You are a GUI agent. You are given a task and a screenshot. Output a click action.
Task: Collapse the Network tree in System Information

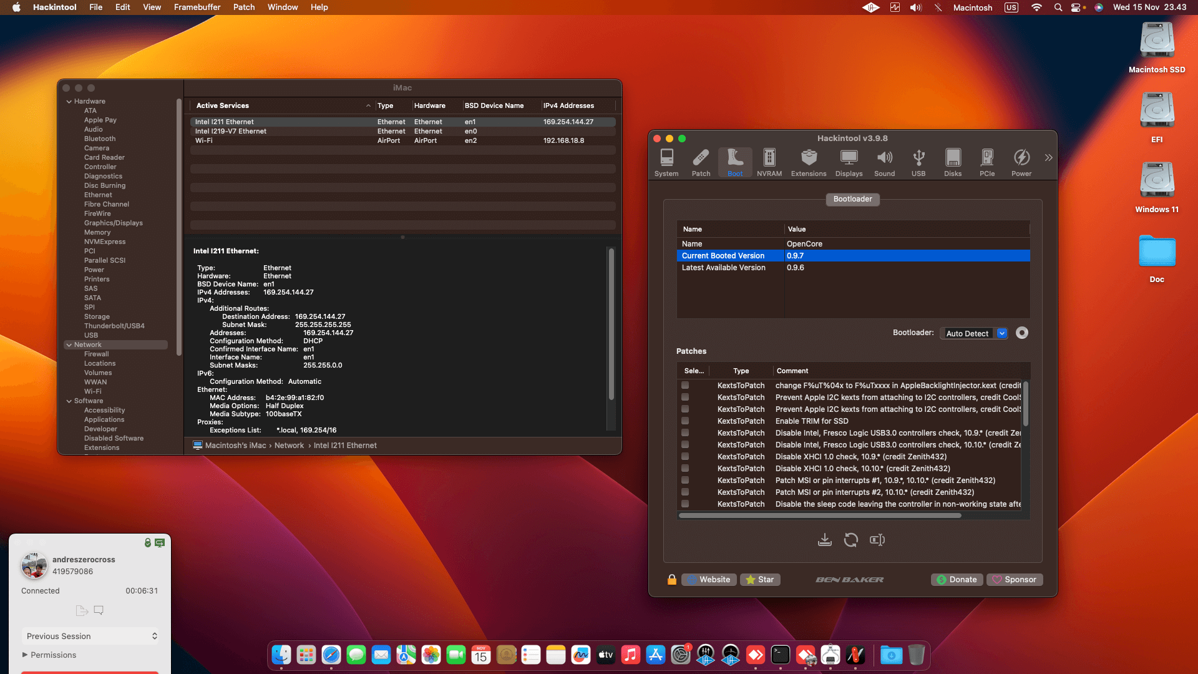point(69,344)
